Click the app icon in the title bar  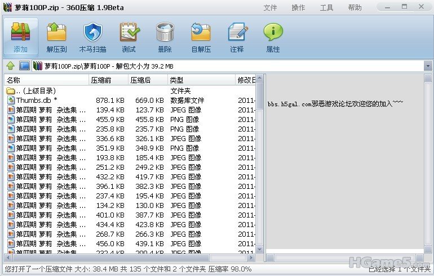(8, 7)
